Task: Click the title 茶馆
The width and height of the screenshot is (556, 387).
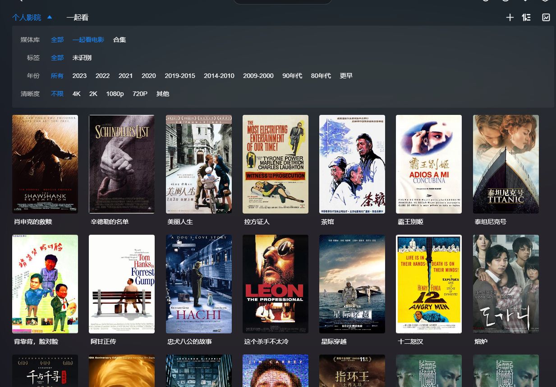Action: (x=327, y=222)
